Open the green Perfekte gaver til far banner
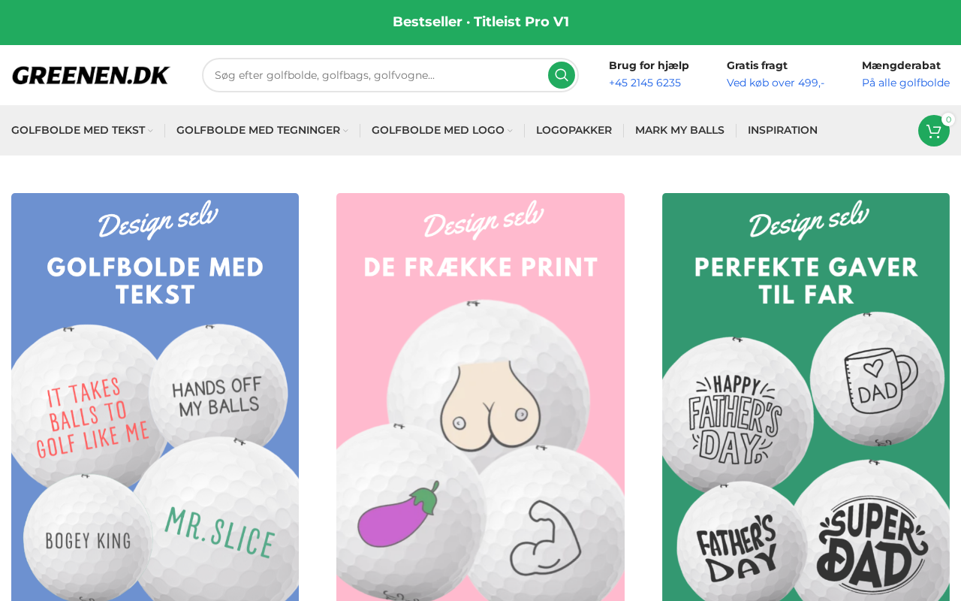This screenshot has width=961, height=601. point(806,397)
